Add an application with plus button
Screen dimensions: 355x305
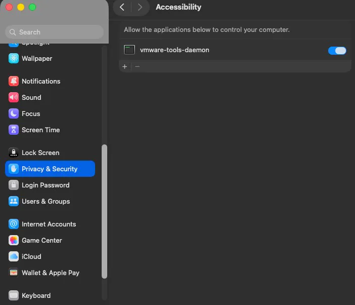point(125,66)
